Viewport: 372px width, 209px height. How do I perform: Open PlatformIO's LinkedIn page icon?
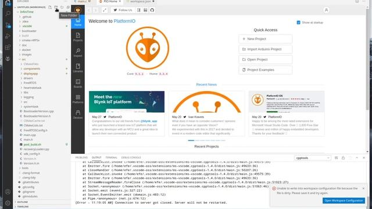tap(145, 10)
